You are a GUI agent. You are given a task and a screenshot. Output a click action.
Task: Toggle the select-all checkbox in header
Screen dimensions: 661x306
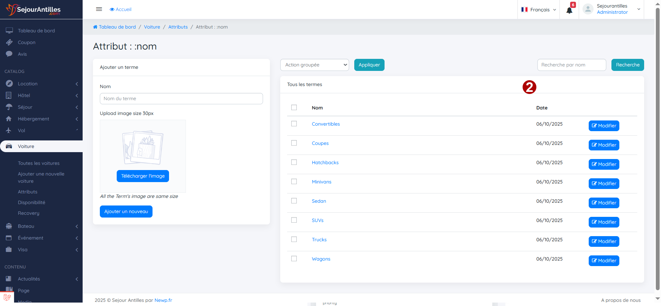click(x=294, y=107)
